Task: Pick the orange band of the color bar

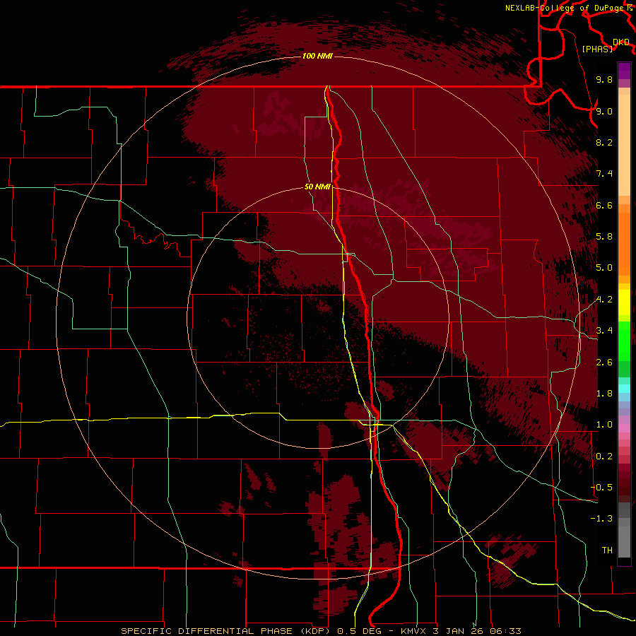Action: click(624, 245)
